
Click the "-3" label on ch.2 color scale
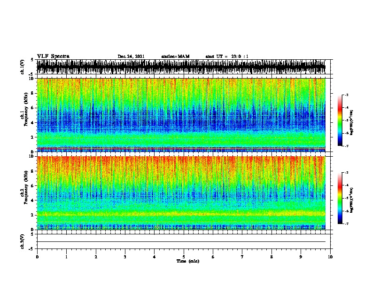pyautogui.click(x=346, y=173)
